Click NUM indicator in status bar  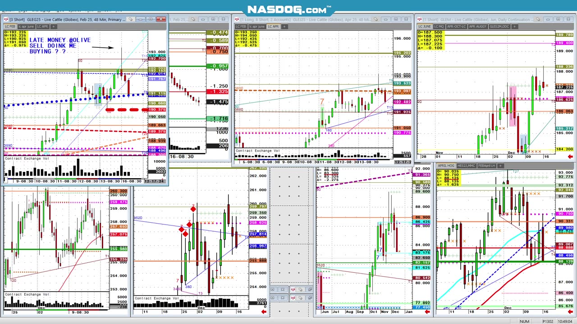click(x=524, y=321)
